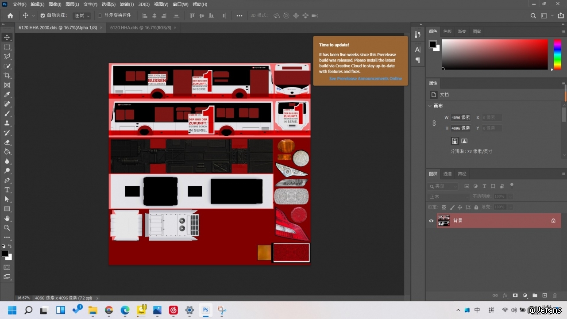
Task: Toggle the 自动选择 checkbox
Action: 42,15
